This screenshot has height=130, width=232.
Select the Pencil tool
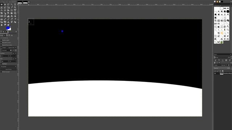(5, 19)
